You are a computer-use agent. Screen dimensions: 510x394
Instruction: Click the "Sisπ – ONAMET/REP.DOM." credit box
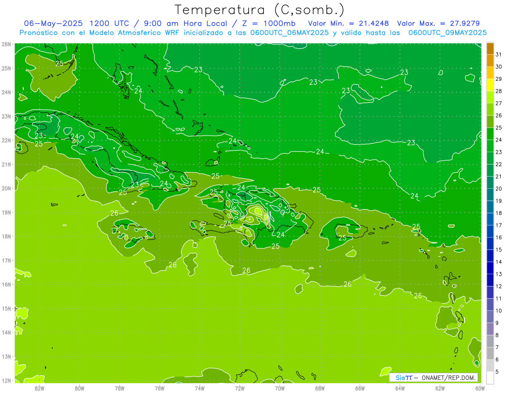click(433, 377)
